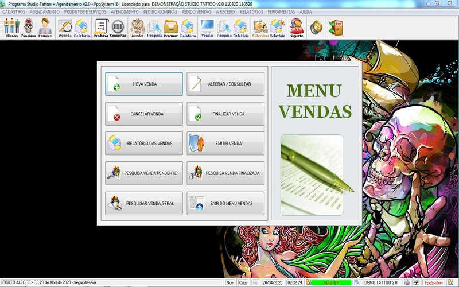Open the Procurar folder icon
Screen dimensions: 459x287
pyautogui.click(x=171, y=28)
